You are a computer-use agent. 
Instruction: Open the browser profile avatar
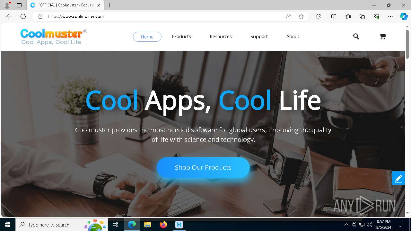7,5
